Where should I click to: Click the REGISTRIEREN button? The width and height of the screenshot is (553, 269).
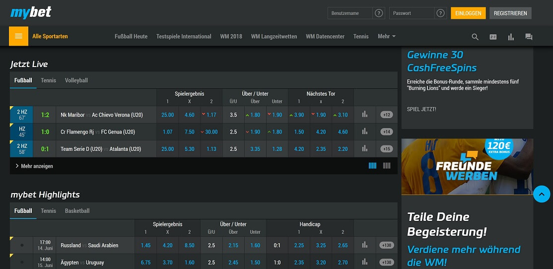tap(510, 13)
